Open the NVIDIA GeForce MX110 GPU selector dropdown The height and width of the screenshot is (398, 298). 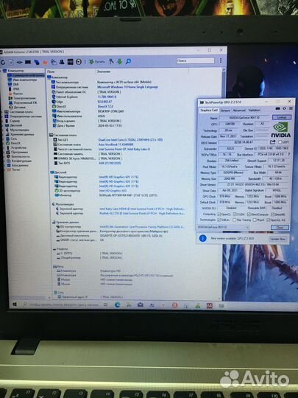pyautogui.click(x=223, y=227)
